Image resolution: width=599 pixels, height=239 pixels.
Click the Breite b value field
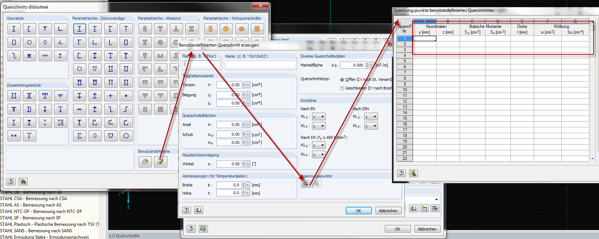[229, 185]
